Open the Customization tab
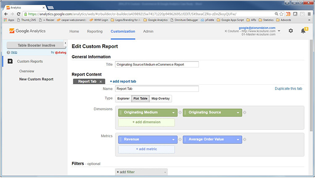This screenshot has width=315, height=178. point(123,31)
